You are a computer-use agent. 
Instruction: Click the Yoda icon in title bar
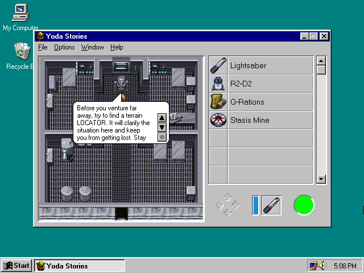point(40,36)
